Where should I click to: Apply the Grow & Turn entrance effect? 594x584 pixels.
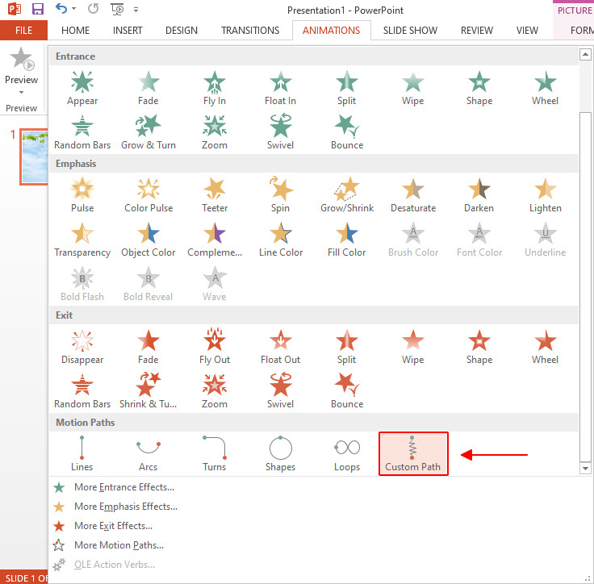coord(148,132)
